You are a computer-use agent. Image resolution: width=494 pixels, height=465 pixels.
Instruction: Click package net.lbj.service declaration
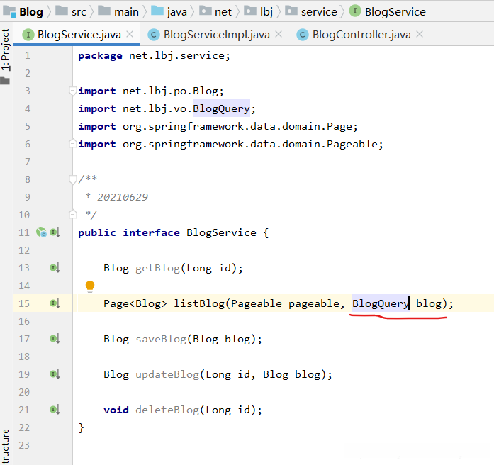tap(154, 56)
